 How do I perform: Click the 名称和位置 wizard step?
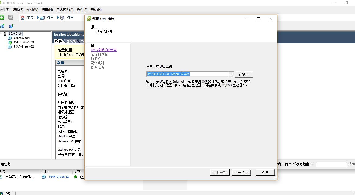(99, 54)
